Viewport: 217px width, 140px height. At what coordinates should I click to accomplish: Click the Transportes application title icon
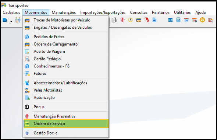click(x=4, y=5)
